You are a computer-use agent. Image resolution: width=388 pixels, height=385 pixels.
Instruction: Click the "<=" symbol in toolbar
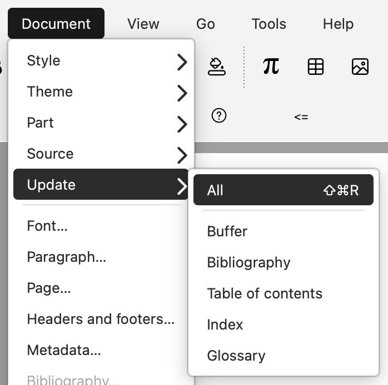pos(301,116)
